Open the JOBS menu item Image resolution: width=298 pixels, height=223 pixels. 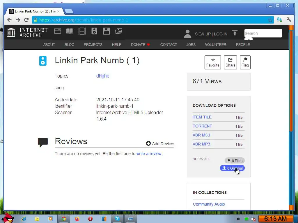pos(191,44)
